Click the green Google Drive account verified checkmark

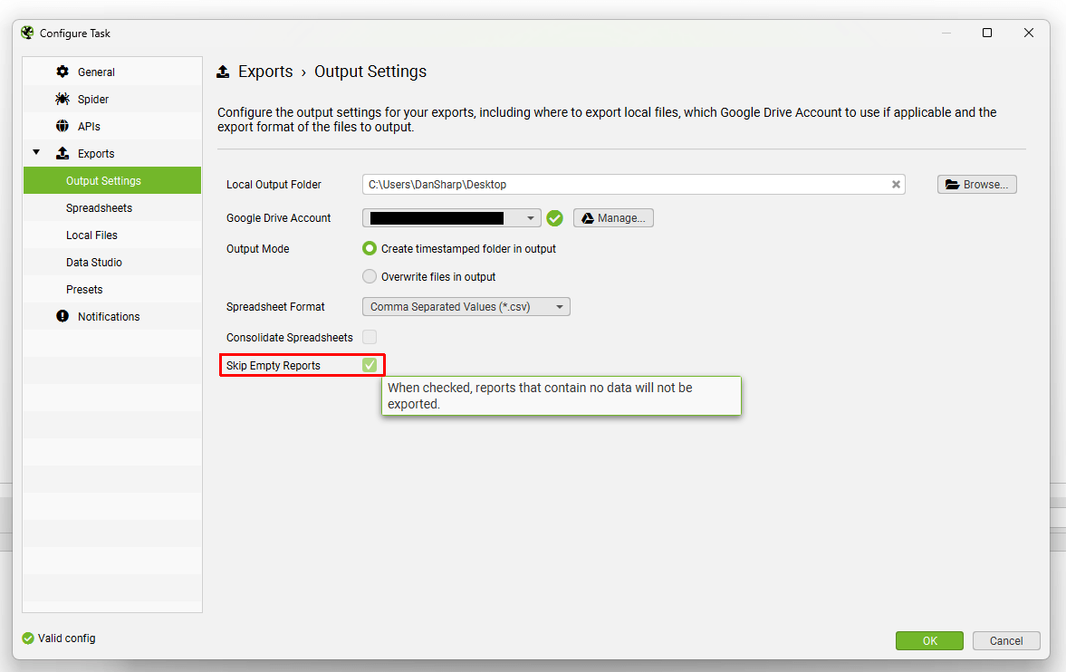[555, 218]
